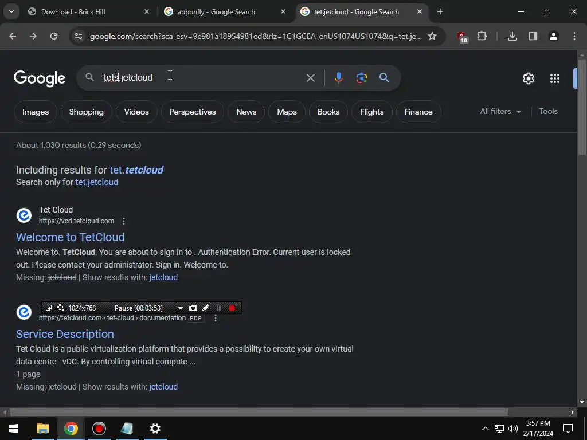Open recorder zoom magnifier
The image size is (587, 440).
click(61, 308)
